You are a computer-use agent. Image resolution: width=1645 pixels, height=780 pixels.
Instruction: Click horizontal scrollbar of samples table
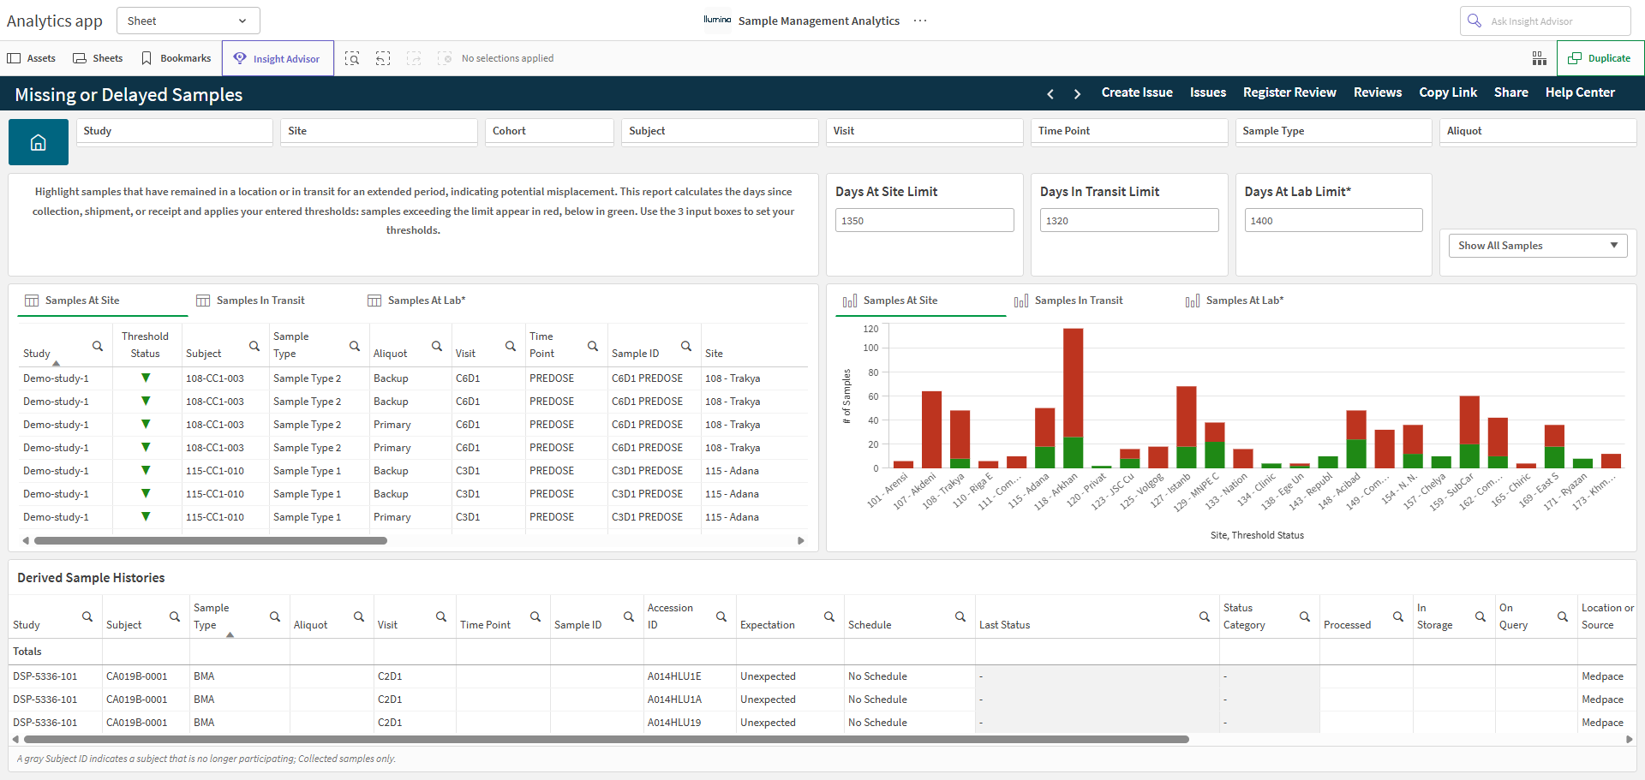(211, 540)
